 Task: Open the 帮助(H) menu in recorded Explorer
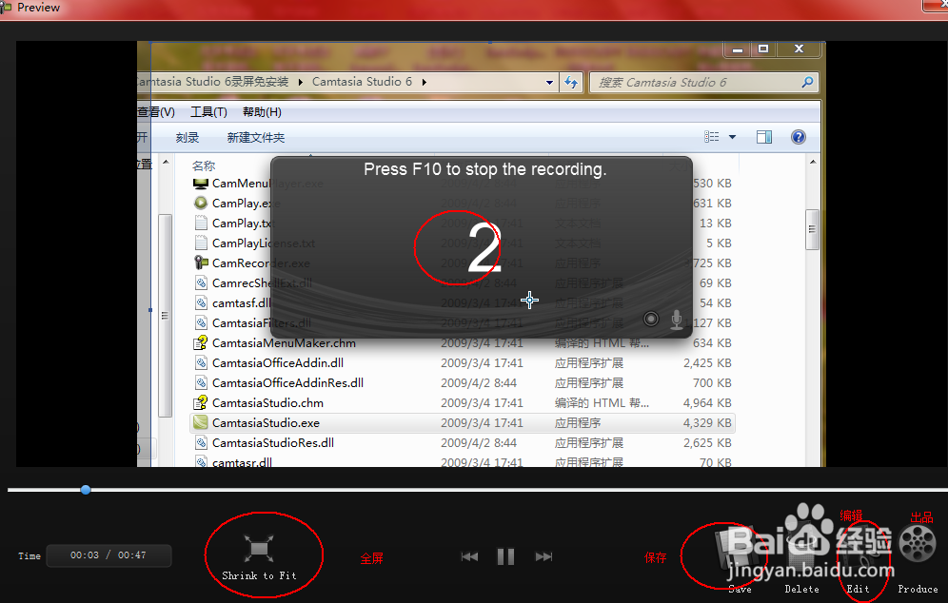click(x=262, y=112)
